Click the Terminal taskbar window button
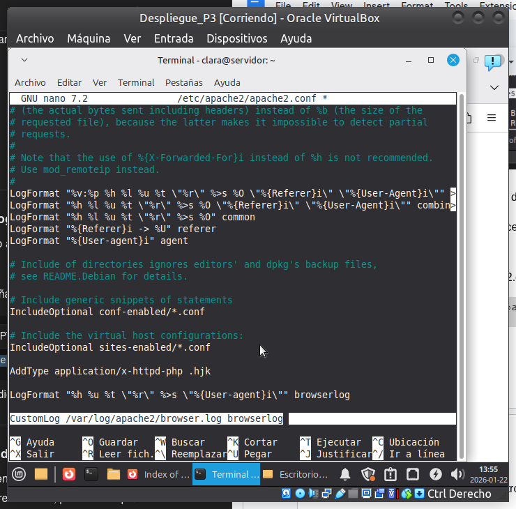The height and width of the screenshot is (509, 516). pos(226,475)
